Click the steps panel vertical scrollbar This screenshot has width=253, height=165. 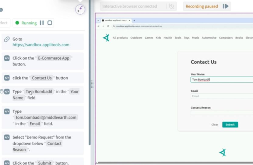[x=90, y=72]
